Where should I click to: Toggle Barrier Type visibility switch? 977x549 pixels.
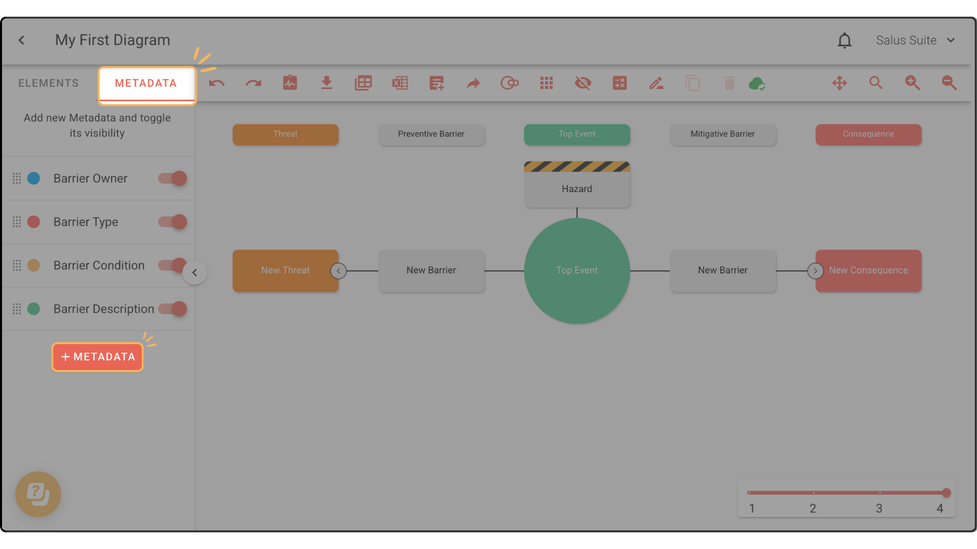click(173, 222)
